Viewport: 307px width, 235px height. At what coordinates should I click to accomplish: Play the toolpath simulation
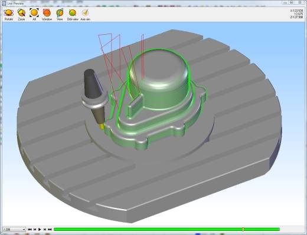(x=40, y=229)
